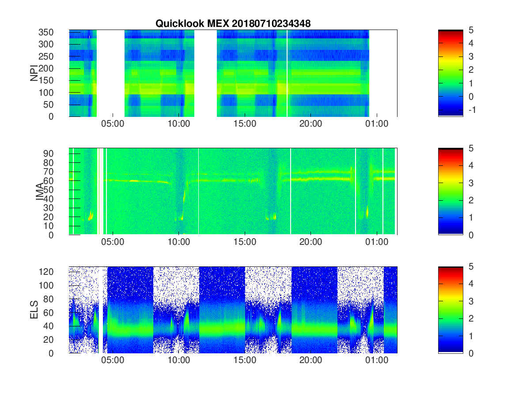Click the ELS panel colorbar
This screenshot has width=530, height=397.
[450, 310]
